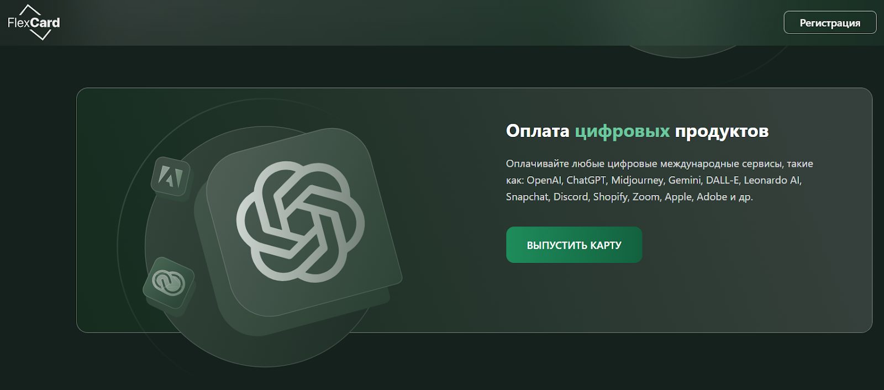This screenshot has width=884, height=390.
Task: Open the Регистрация registration button
Action: click(830, 23)
